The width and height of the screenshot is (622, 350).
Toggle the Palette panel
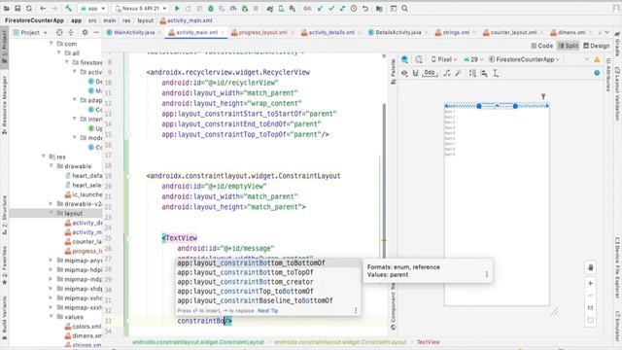pos(393,71)
